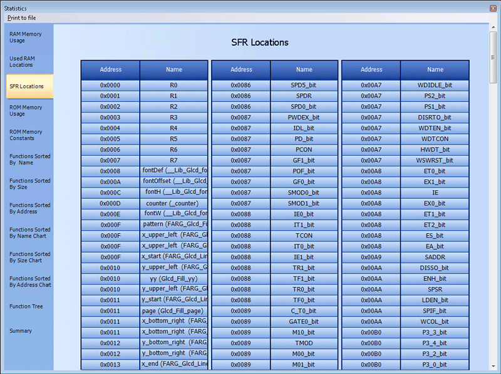Click the IE name cell
501x374 pixels.
pos(435,193)
